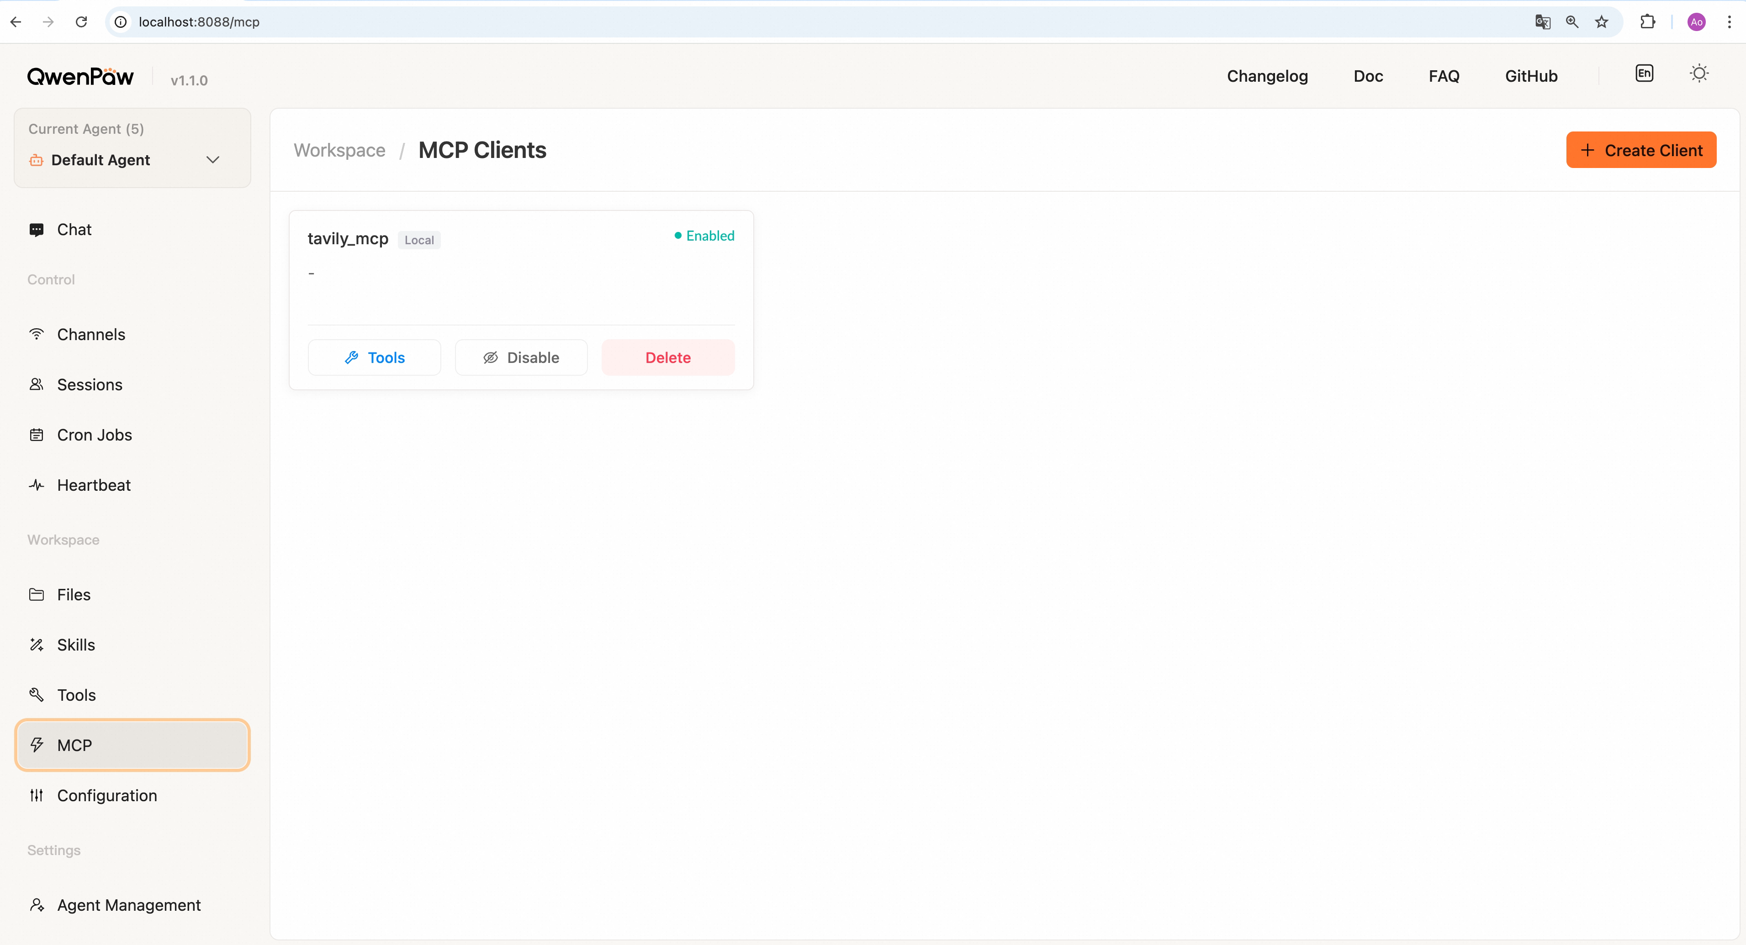View tavily_mcp Tools button

(x=374, y=357)
